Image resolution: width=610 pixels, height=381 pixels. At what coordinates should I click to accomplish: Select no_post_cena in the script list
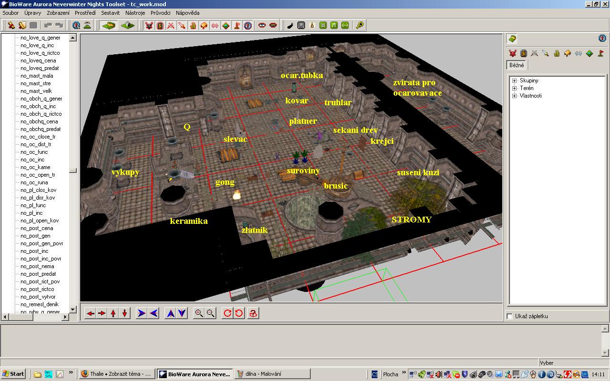tap(37, 228)
